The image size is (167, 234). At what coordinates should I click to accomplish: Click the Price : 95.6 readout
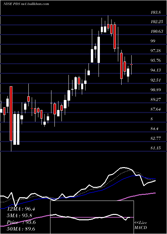[x=21, y=222]
